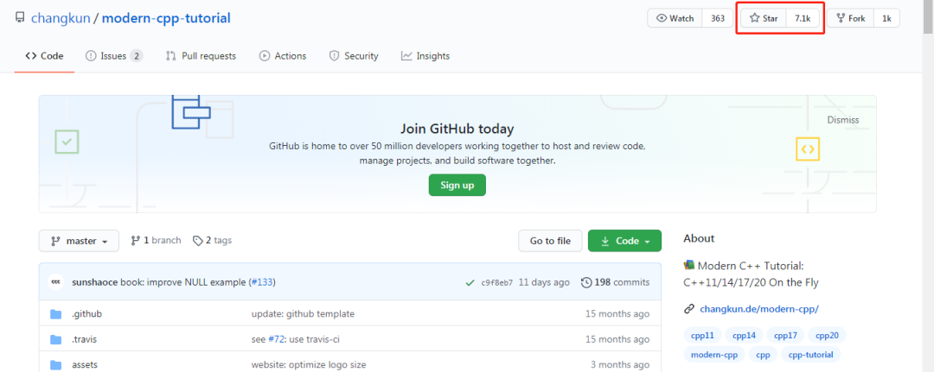Open the .github folder

(86, 313)
